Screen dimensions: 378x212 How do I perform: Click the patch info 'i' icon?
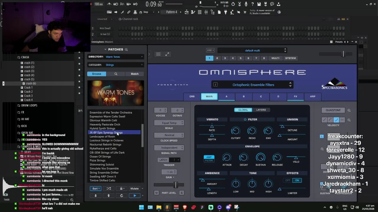tap(215, 85)
